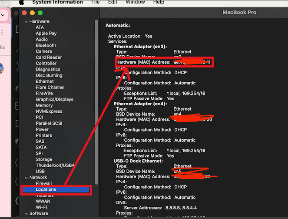
Task: Select SATA in the sidebar
Action: click(x=41, y=148)
